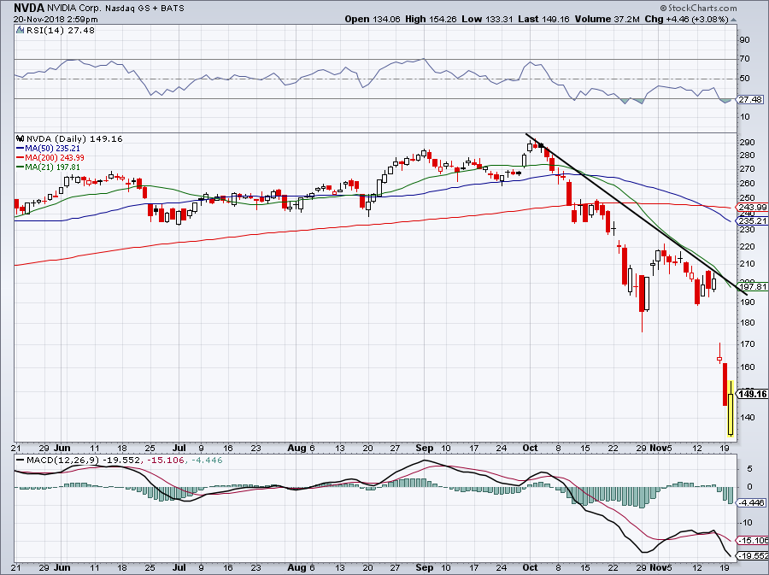The image size is (769, 575).
Task: Click the candlestick icon beside NVDA (Daily)
Action: 21,138
